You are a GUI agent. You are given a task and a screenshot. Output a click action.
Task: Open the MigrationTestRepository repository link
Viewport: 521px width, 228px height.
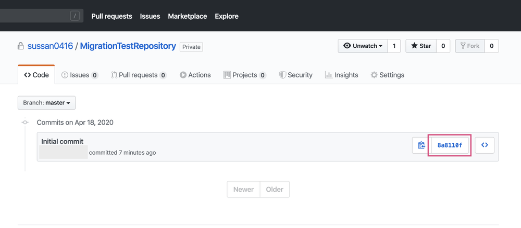point(128,46)
